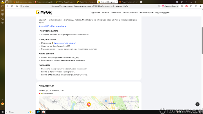Open the collections icon left of downloads
203x114 pixels.
pyautogui.click(x=196, y=6)
